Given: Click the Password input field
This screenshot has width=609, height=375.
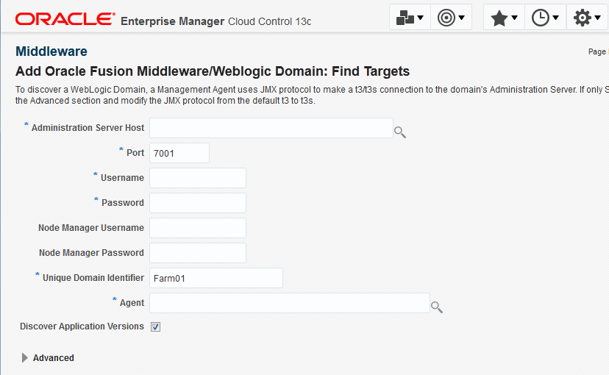Looking at the screenshot, I should (198, 203).
